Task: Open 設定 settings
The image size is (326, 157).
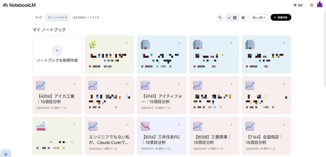Action: point(298,5)
